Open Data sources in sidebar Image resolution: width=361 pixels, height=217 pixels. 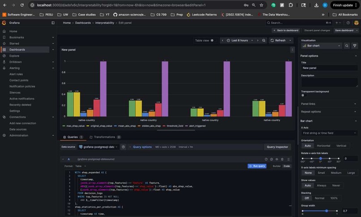[18, 130]
